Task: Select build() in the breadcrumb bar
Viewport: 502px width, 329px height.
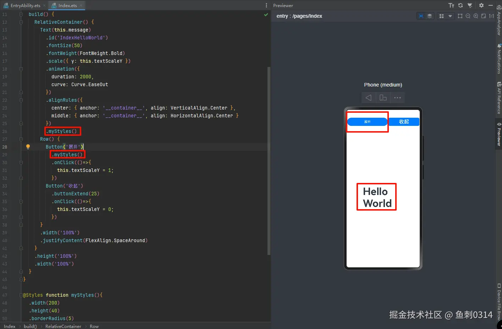Action: click(30, 326)
